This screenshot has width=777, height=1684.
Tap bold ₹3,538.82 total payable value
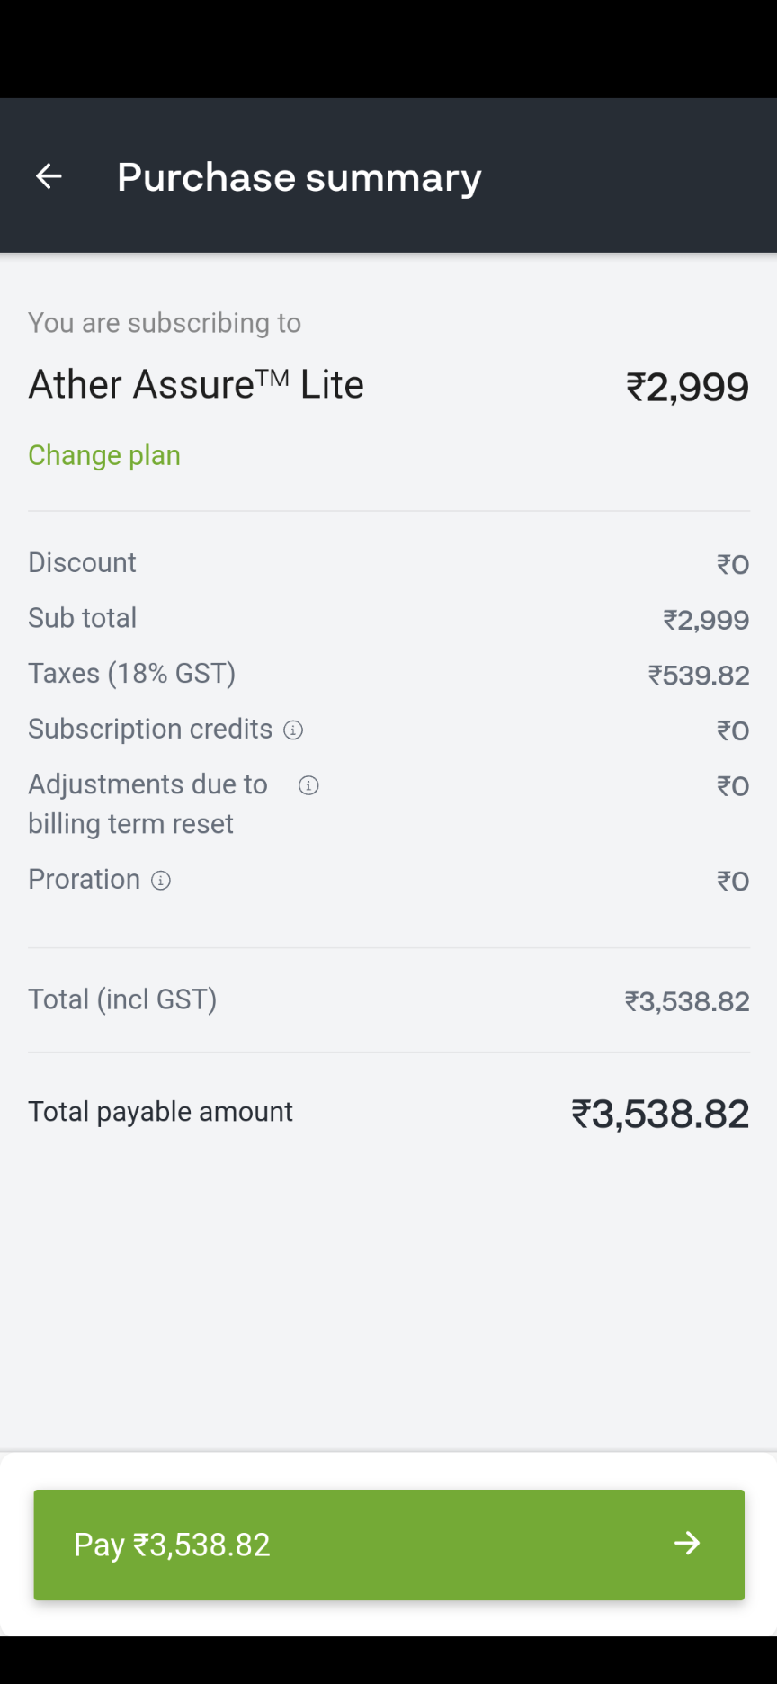(660, 1115)
